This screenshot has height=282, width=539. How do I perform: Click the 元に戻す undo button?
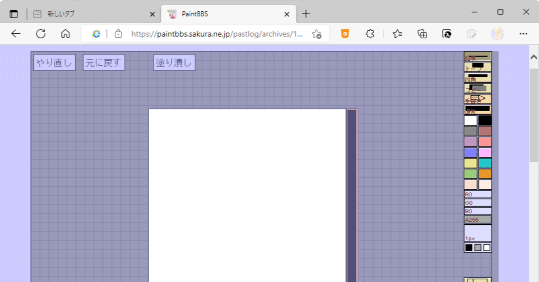pos(104,63)
